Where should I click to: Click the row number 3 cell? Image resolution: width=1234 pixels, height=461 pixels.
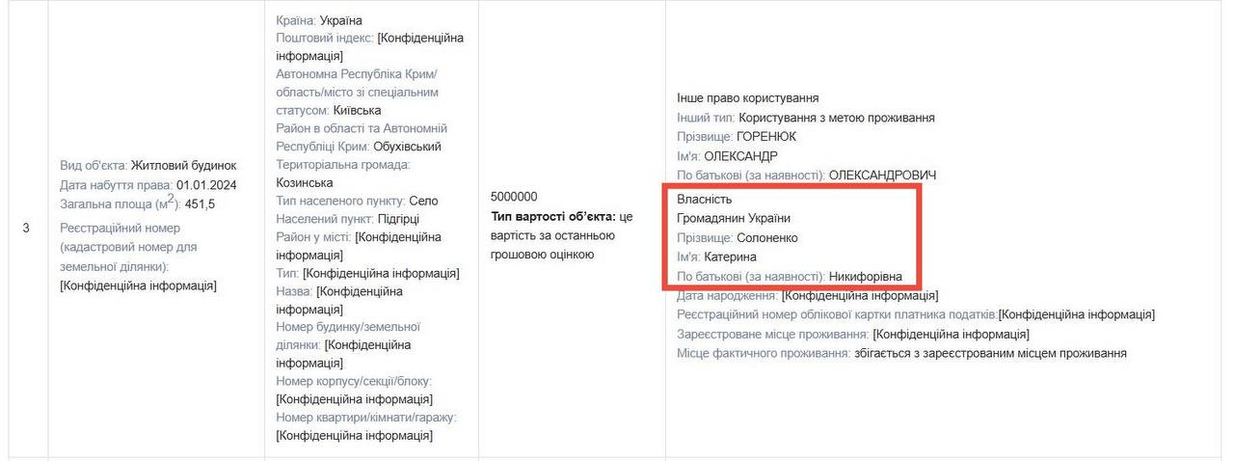click(26, 228)
